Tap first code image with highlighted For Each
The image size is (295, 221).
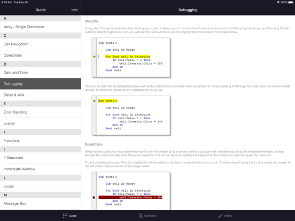[x=131, y=58]
